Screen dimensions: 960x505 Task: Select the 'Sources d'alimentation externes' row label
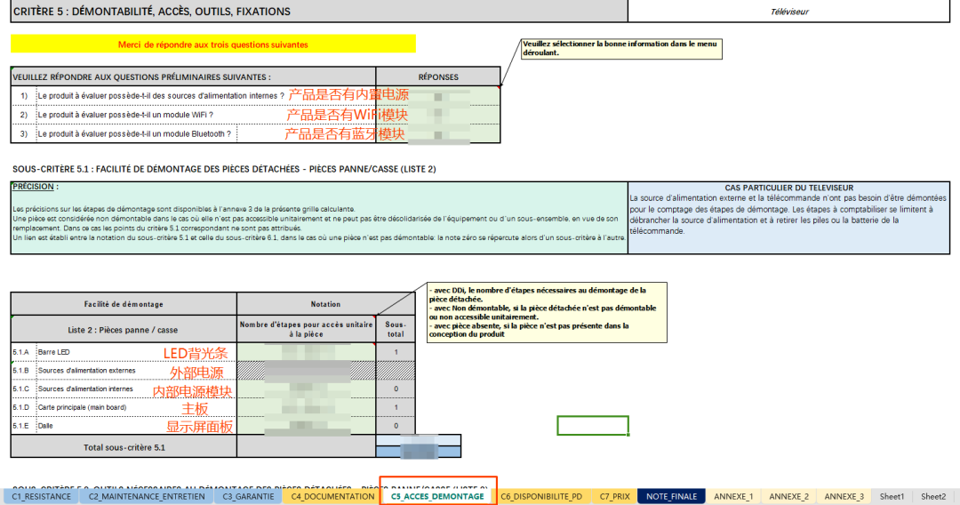[x=87, y=371]
